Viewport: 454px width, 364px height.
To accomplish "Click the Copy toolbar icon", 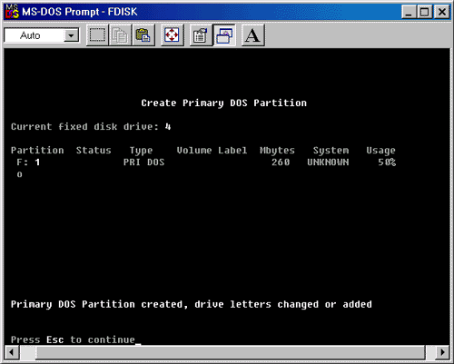I will point(120,35).
